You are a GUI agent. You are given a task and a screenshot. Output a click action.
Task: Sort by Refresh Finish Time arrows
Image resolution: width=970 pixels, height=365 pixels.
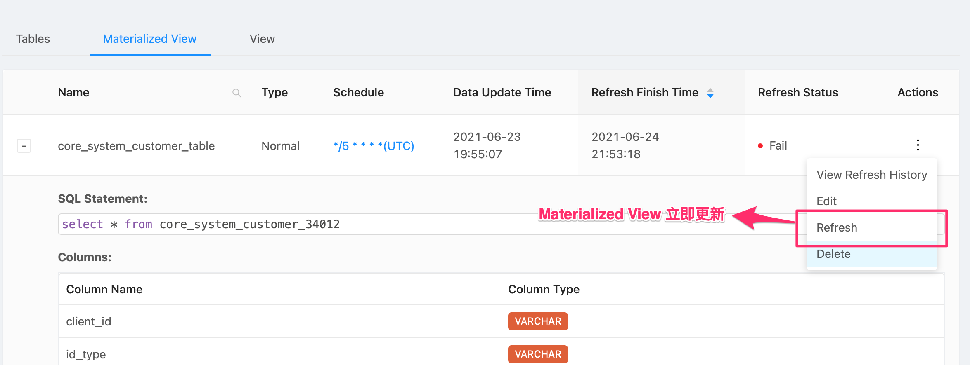710,93
